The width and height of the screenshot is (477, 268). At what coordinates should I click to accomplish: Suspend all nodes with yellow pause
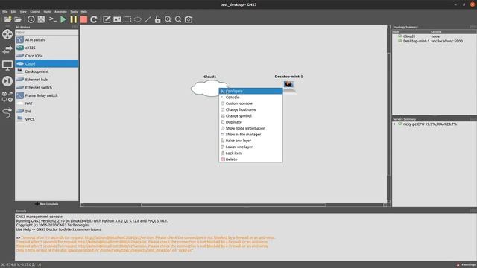pyautogui.click(x=74, y=19)
